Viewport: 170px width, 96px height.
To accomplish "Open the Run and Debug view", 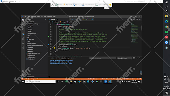I will [x=23, y=34].
